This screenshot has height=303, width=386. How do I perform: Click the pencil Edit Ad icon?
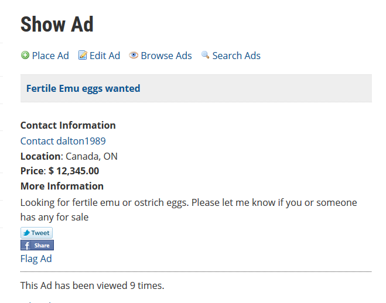coord(83,56)
